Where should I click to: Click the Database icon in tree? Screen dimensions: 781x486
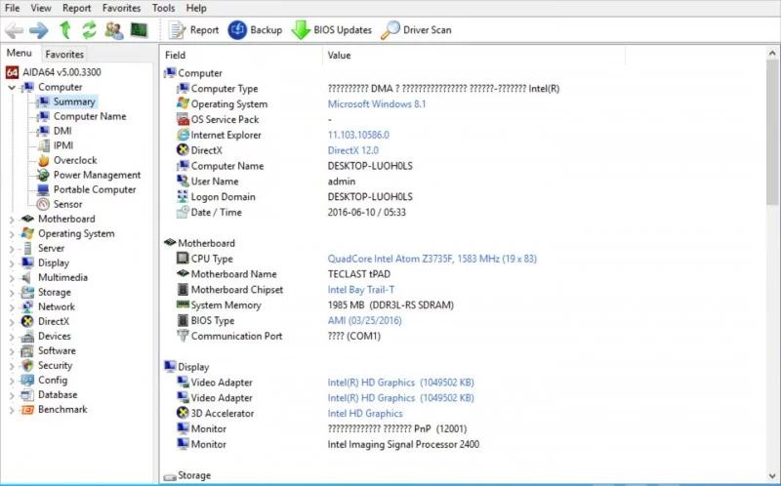pyautogui.click(x=27, y=395)
